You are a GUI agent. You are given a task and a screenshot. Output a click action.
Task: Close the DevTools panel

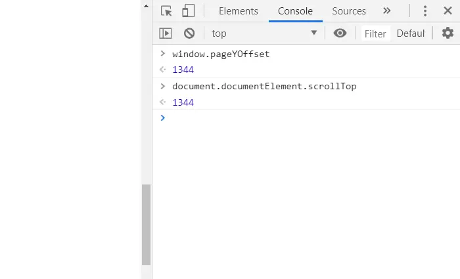448,11
